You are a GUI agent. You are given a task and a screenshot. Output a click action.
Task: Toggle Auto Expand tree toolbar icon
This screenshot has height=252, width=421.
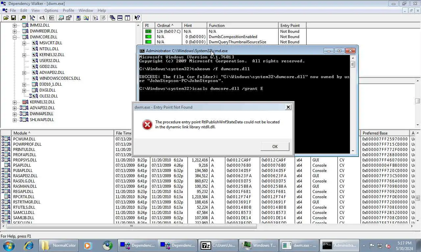click(23, 18)
